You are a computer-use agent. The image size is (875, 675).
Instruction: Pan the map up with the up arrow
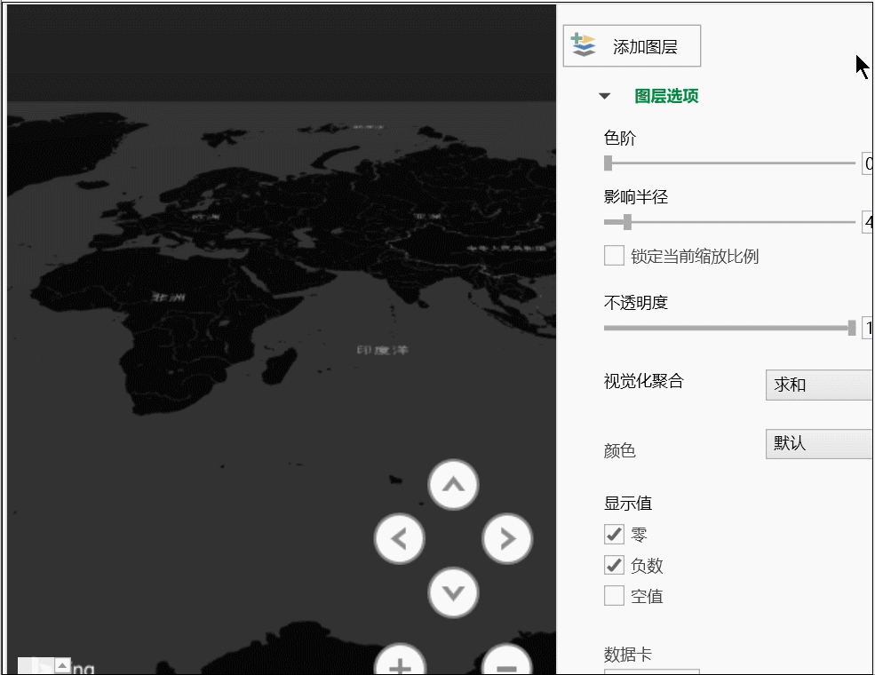pos(453,486)
